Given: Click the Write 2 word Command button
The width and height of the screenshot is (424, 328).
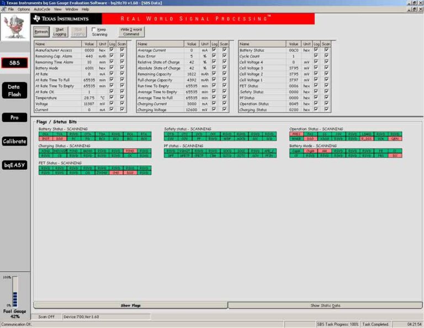Looking at the screenshot, I should click(131, 31).
